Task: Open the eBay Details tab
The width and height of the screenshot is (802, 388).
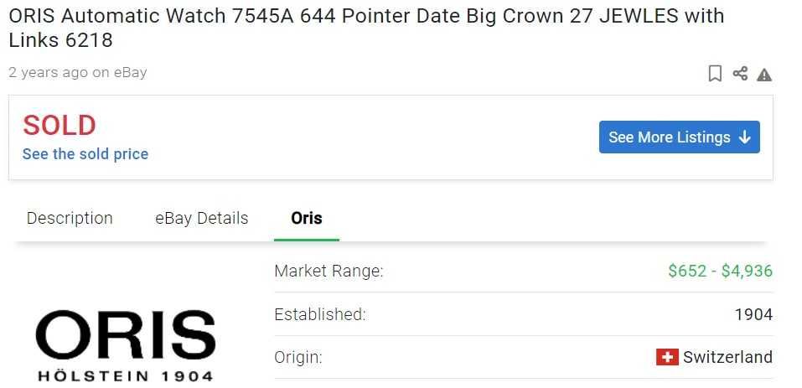Action: point(202,219)
